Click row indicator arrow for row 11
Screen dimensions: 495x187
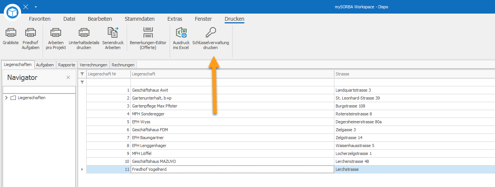pos(82,169)
